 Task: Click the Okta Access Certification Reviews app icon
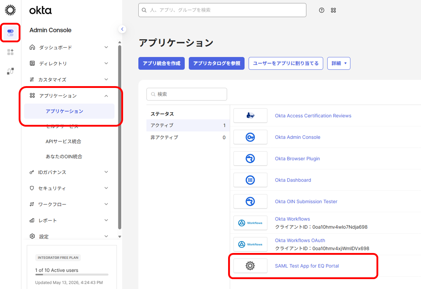click(250, 116)
